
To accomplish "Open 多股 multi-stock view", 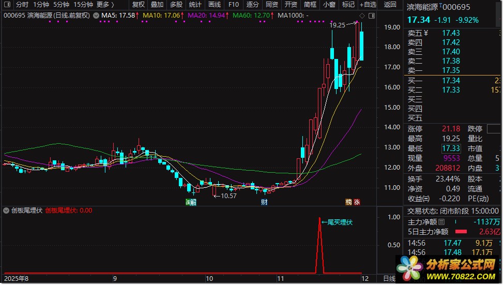I will click(x=176, y=5).
